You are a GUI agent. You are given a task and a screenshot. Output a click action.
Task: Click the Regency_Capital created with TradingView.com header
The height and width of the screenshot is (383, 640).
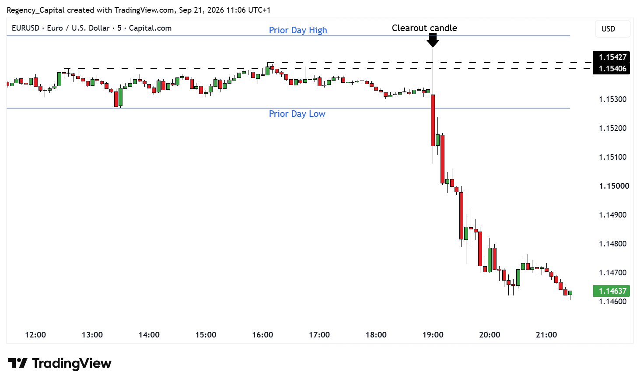point(138,10)
